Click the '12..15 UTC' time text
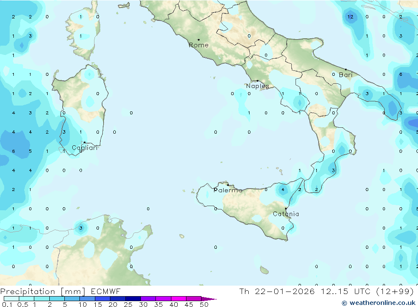The height and width of the screenshot is (307, 418). [346, 291]
